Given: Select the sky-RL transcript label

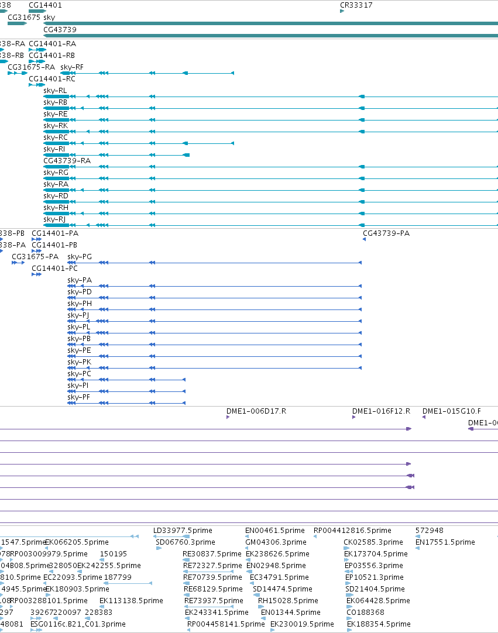Looking at the screenshot, I should [x=55, y=91].
